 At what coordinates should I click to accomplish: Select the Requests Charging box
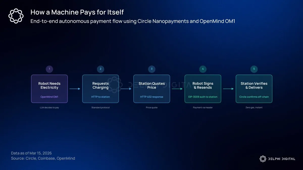point(100,89)
